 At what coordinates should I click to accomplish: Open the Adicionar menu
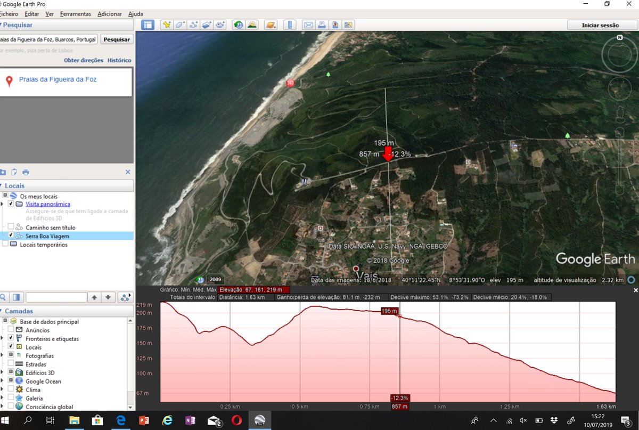pyautogui.click(x=110, y=14)
